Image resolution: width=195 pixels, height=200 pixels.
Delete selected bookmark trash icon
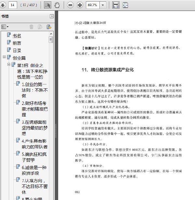tap(32, 27)
